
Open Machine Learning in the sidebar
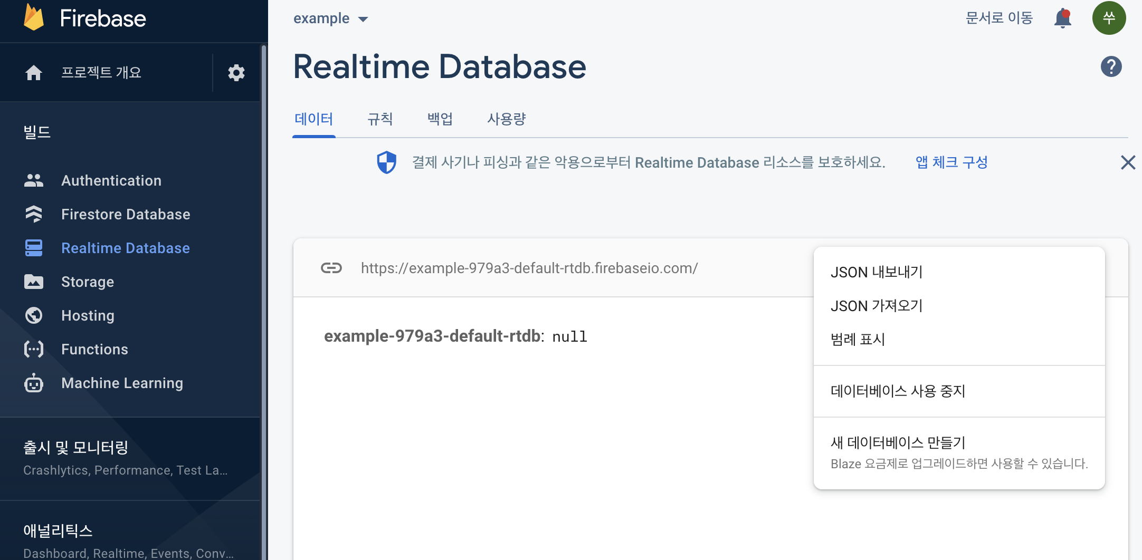click(x=130, y=383)
